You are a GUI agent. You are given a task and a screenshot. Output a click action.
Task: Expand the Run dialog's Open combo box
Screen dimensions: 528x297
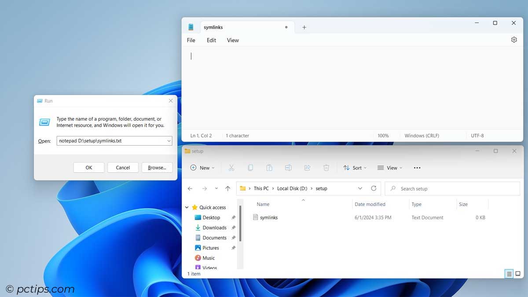click(169, 140)
